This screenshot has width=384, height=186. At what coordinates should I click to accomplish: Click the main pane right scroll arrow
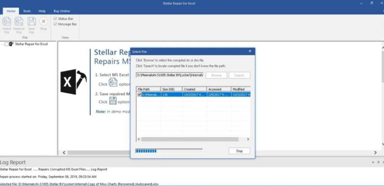click(375, 153)
